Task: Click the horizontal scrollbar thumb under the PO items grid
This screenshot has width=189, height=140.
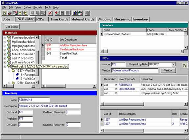Action: click(124, 104)
